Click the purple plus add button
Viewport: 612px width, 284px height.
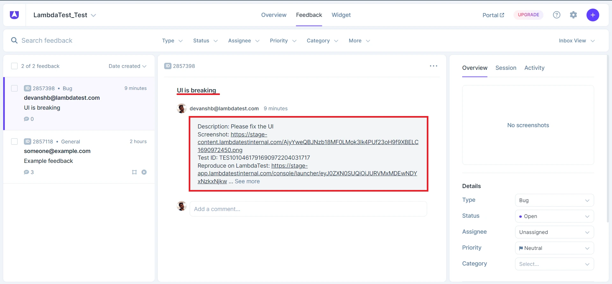point(593,15)
